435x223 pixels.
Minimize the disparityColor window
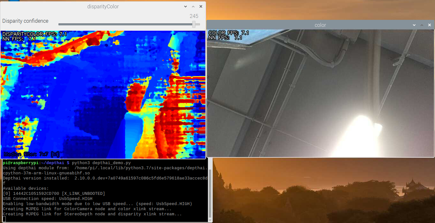click(x=186, y=6)
